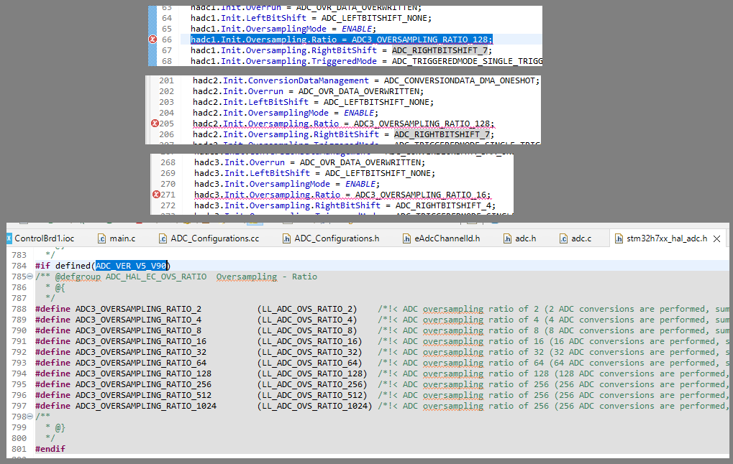This screenshot has width=733, height=464.
Task: Click hadc2.Init.Oversampling.Ratio on line 205
Action: [266, 124]
